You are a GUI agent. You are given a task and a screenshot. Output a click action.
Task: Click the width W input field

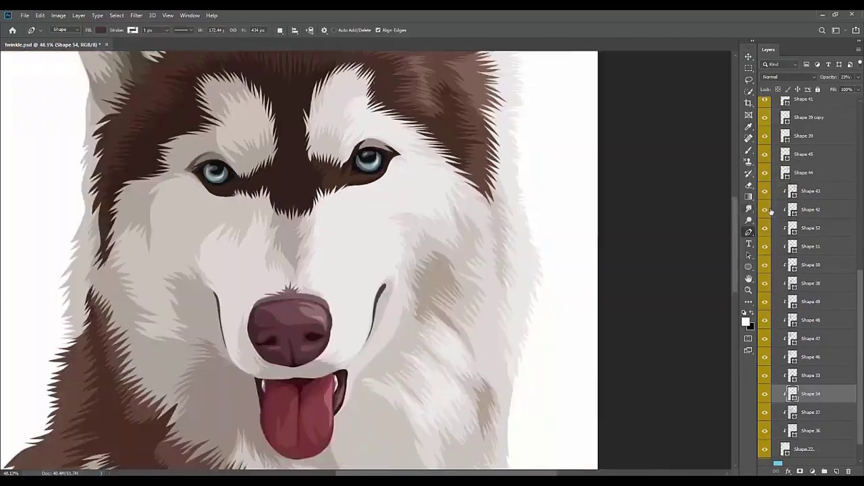pyautogui.click(x=216, y=30)
